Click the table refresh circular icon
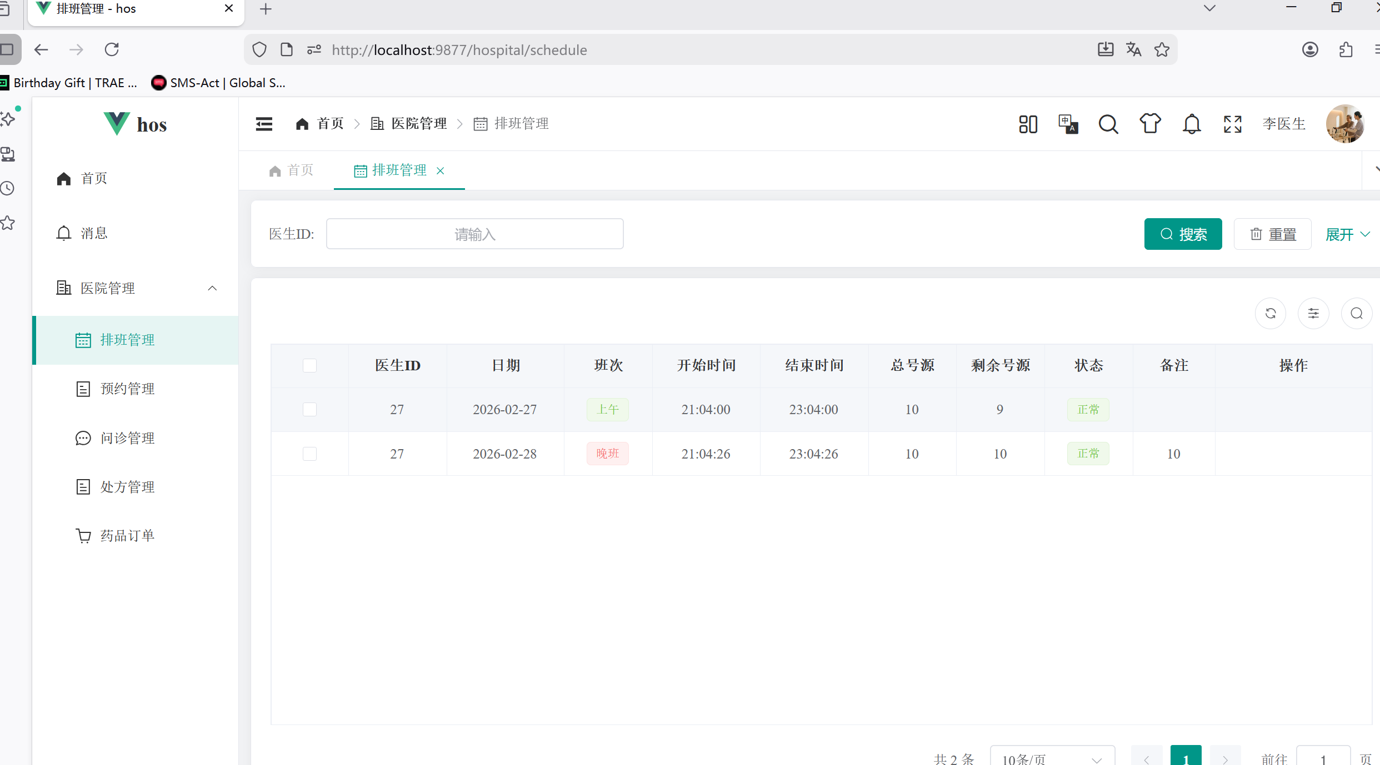 click(x=1271, y=314)
